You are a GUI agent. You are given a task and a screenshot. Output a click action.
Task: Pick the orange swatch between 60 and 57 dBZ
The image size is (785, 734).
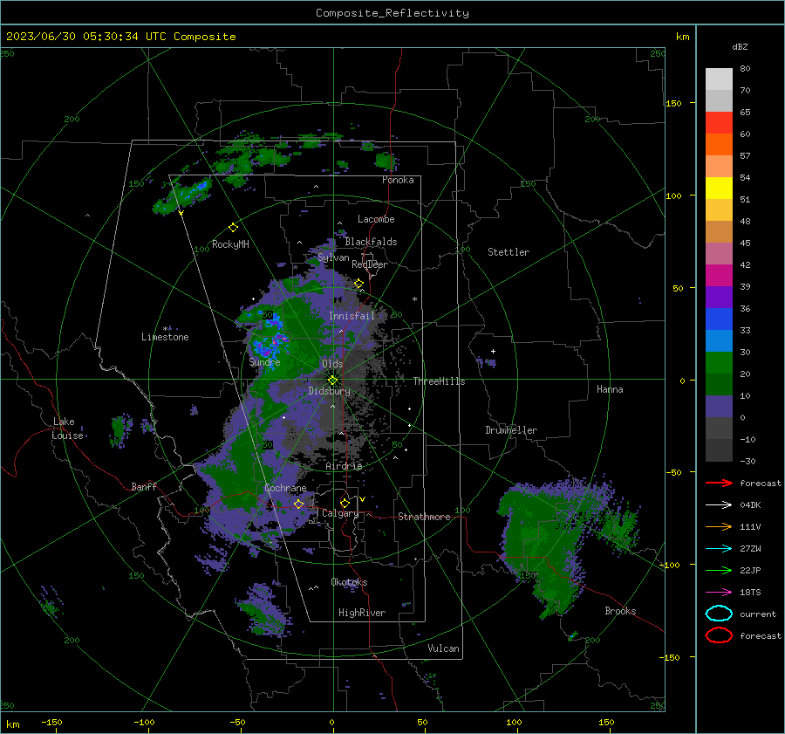click(x=719, y=144)
